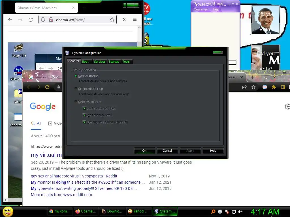290x217 pixels.
Task: Select Normal startup radio button
Action: (x=76, y=76)
